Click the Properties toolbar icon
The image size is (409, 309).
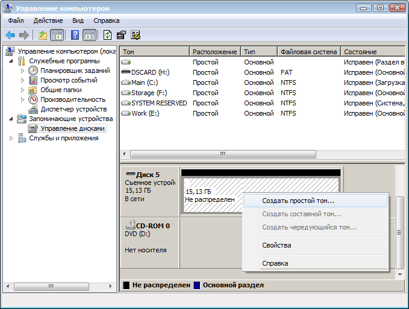click(x=121, y=35)
